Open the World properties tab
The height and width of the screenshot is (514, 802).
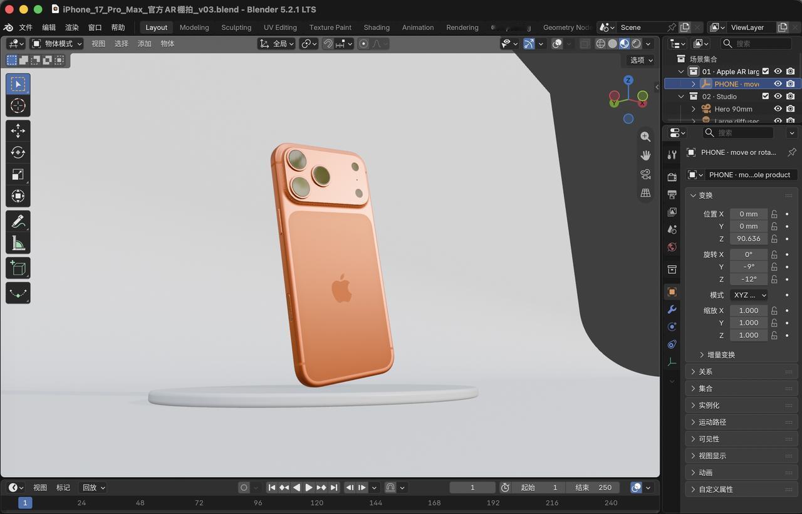[x=672, y=247]
